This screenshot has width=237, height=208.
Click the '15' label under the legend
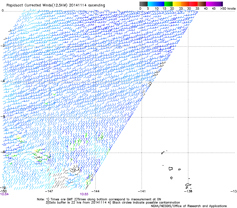tap(164, 9)
